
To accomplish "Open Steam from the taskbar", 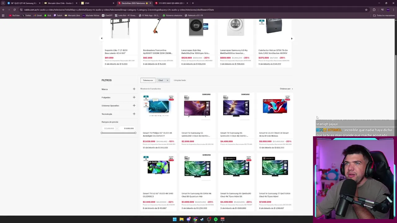I will pyautogui.click(x=202, y=219).
